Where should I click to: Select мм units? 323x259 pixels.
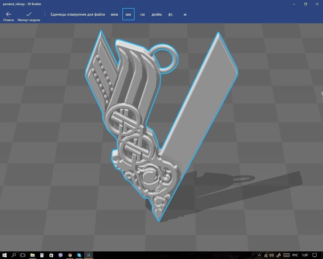pyautogui.click(x=128, y=14)
